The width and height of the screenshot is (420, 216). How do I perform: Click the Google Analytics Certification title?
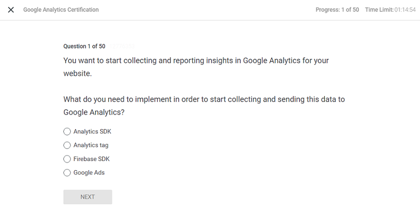[x=61, y=10]
